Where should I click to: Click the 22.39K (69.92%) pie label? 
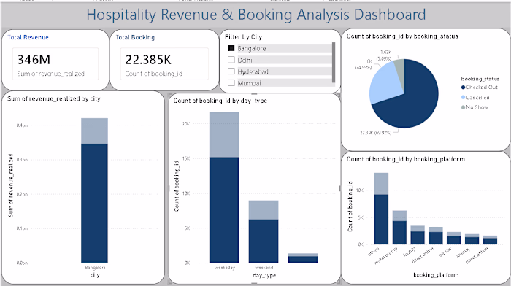[x=375, y=133]
